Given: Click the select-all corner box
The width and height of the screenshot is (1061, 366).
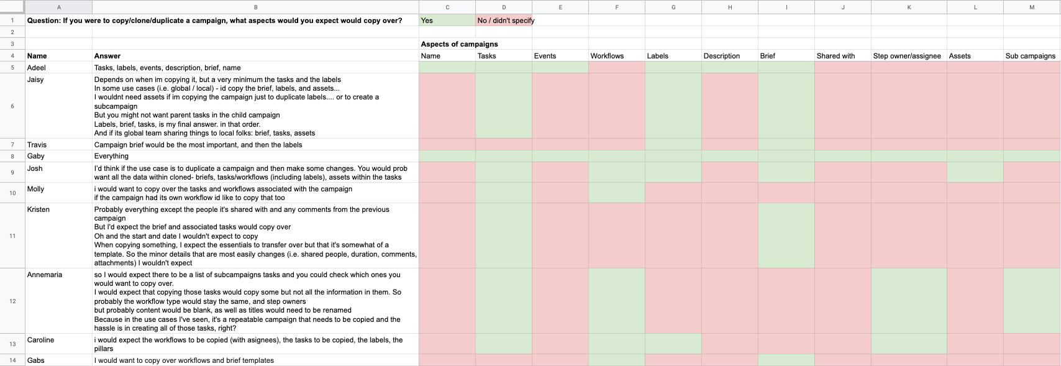Looking at the screenshot, I should (12, 7).
